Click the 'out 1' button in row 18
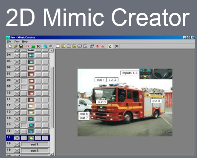This screenshot has width=197, height=158. pyautogui.click(x=34, y=145)
